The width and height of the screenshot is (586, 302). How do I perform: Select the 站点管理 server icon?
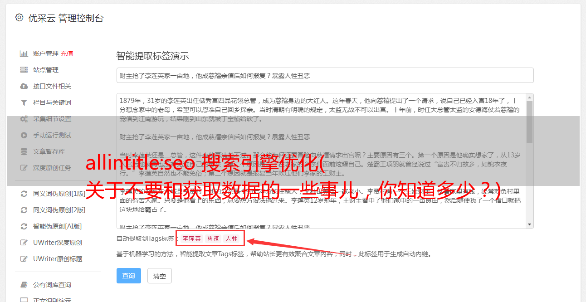pos(24,70)
